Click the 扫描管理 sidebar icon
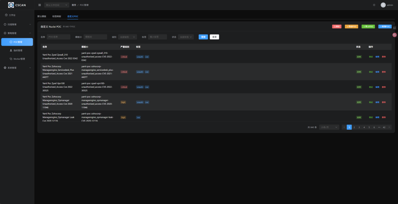Viewport: 398px width, 204px height. (5, 24)
